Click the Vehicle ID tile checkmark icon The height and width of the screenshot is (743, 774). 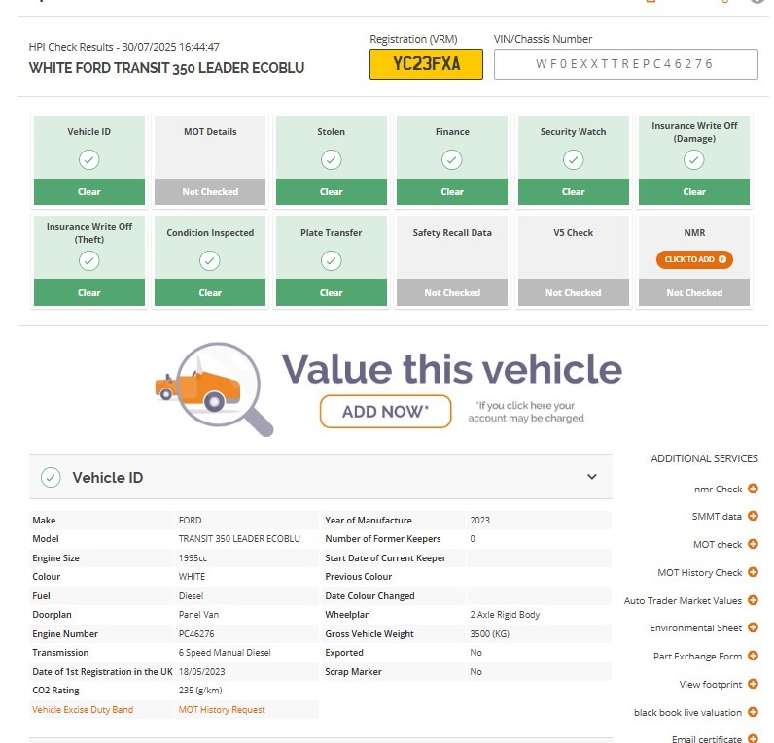[x=88, y=159]
